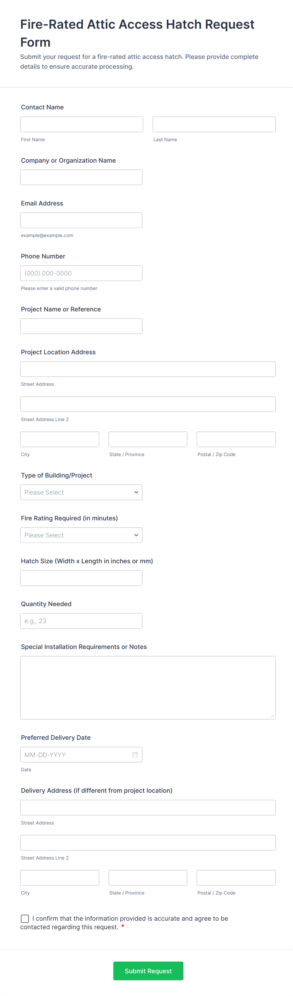Expand the Type of Building/Project dropdown

(x=81, y=492)
